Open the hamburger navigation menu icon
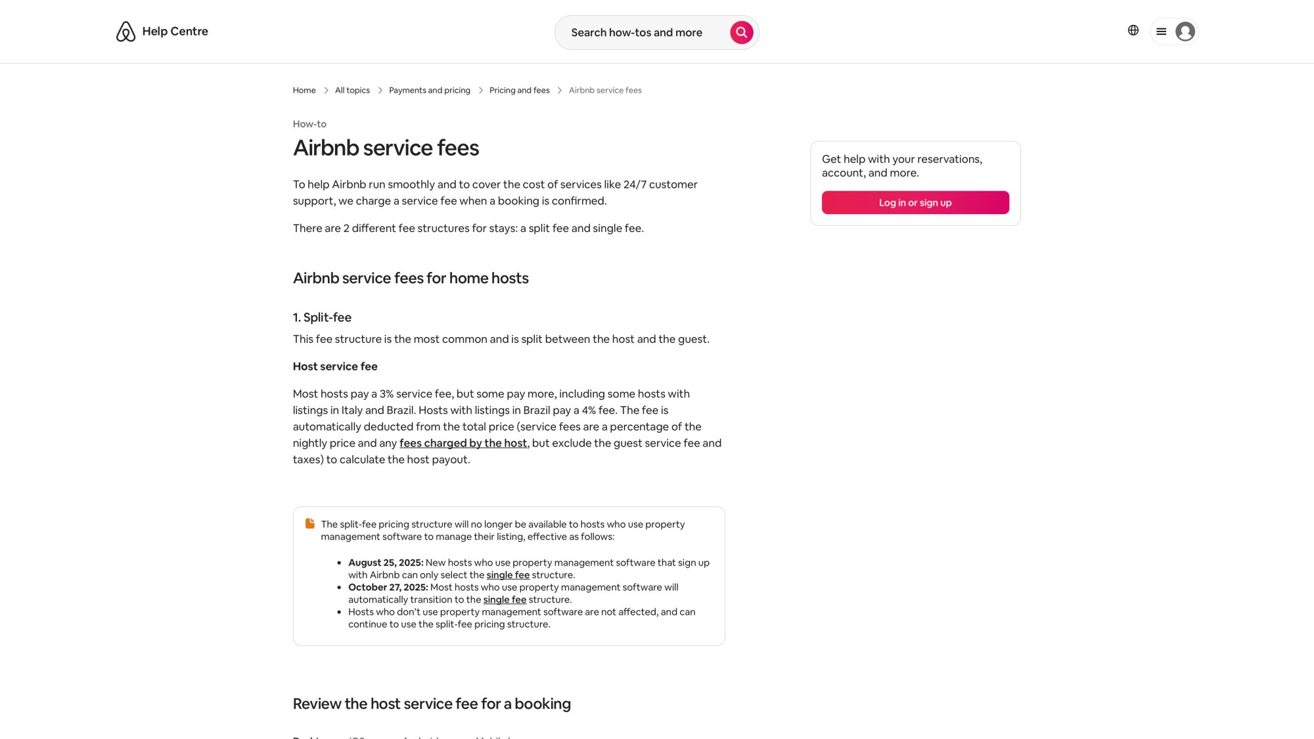The width and height of the screenshot is (1314, 739). coord(1162,31)
